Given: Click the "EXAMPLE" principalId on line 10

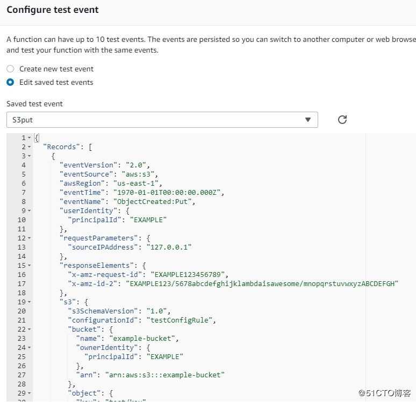Looking at the screenshot, I should click(x=148, y=220).
